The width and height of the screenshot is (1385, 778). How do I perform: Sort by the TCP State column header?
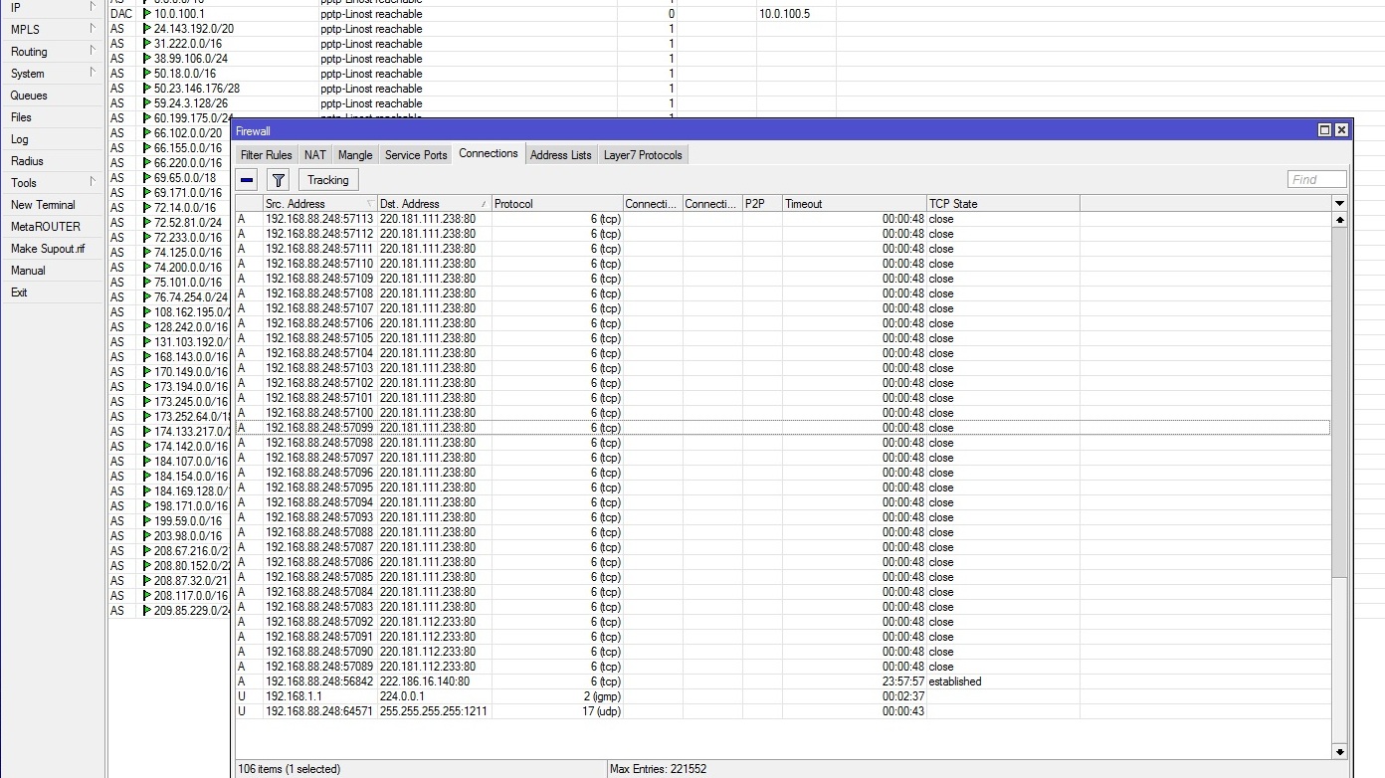(1003, 203)
